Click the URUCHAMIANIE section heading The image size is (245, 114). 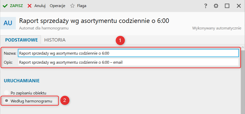click(22, 81)
